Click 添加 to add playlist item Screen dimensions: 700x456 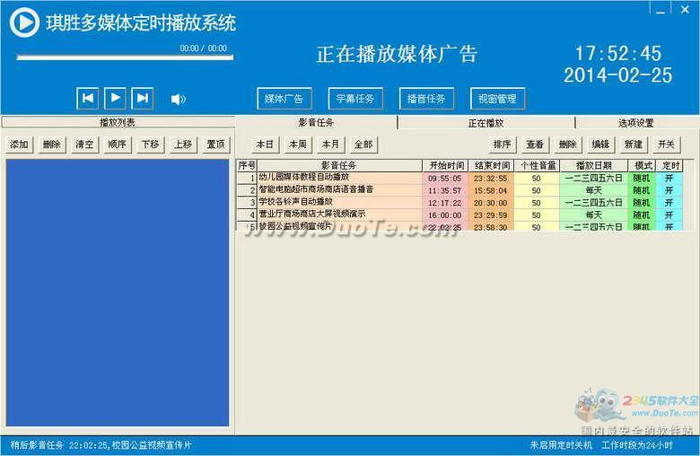19,145
